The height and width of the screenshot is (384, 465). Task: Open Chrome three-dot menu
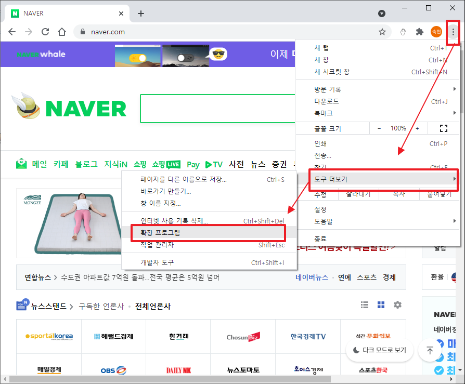tap(453, 32)
